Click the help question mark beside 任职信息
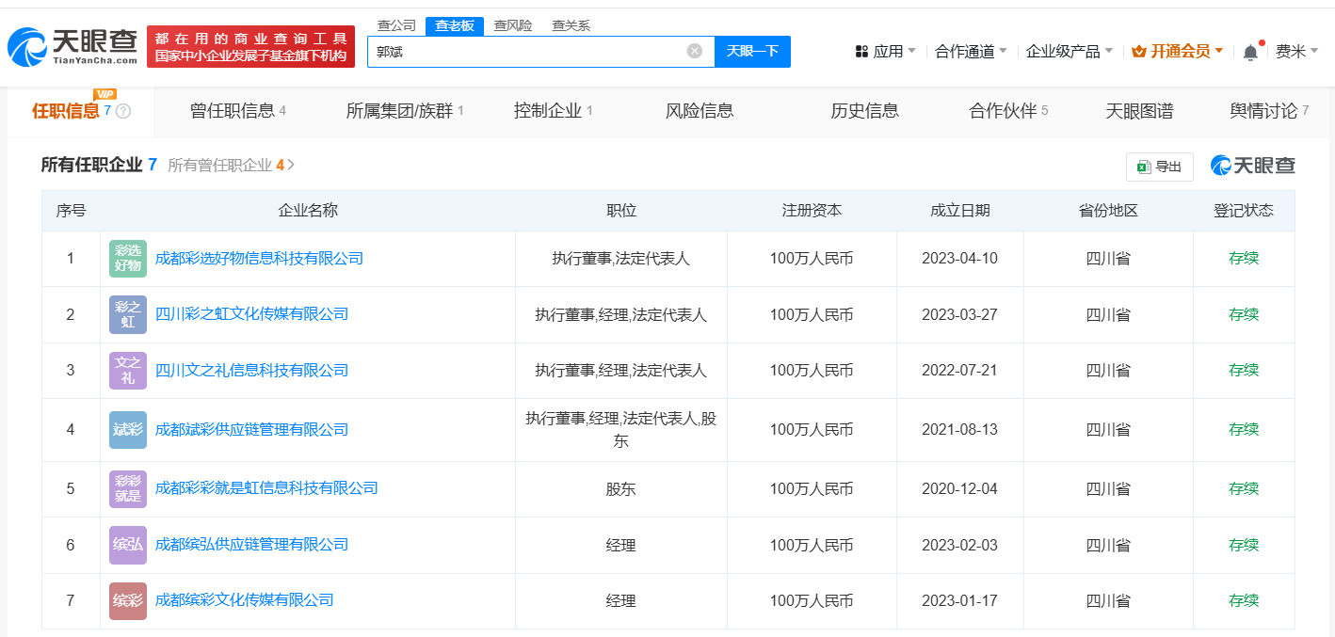The height and width of the screenshot is (637, 1335). click(x=123, y=111)
